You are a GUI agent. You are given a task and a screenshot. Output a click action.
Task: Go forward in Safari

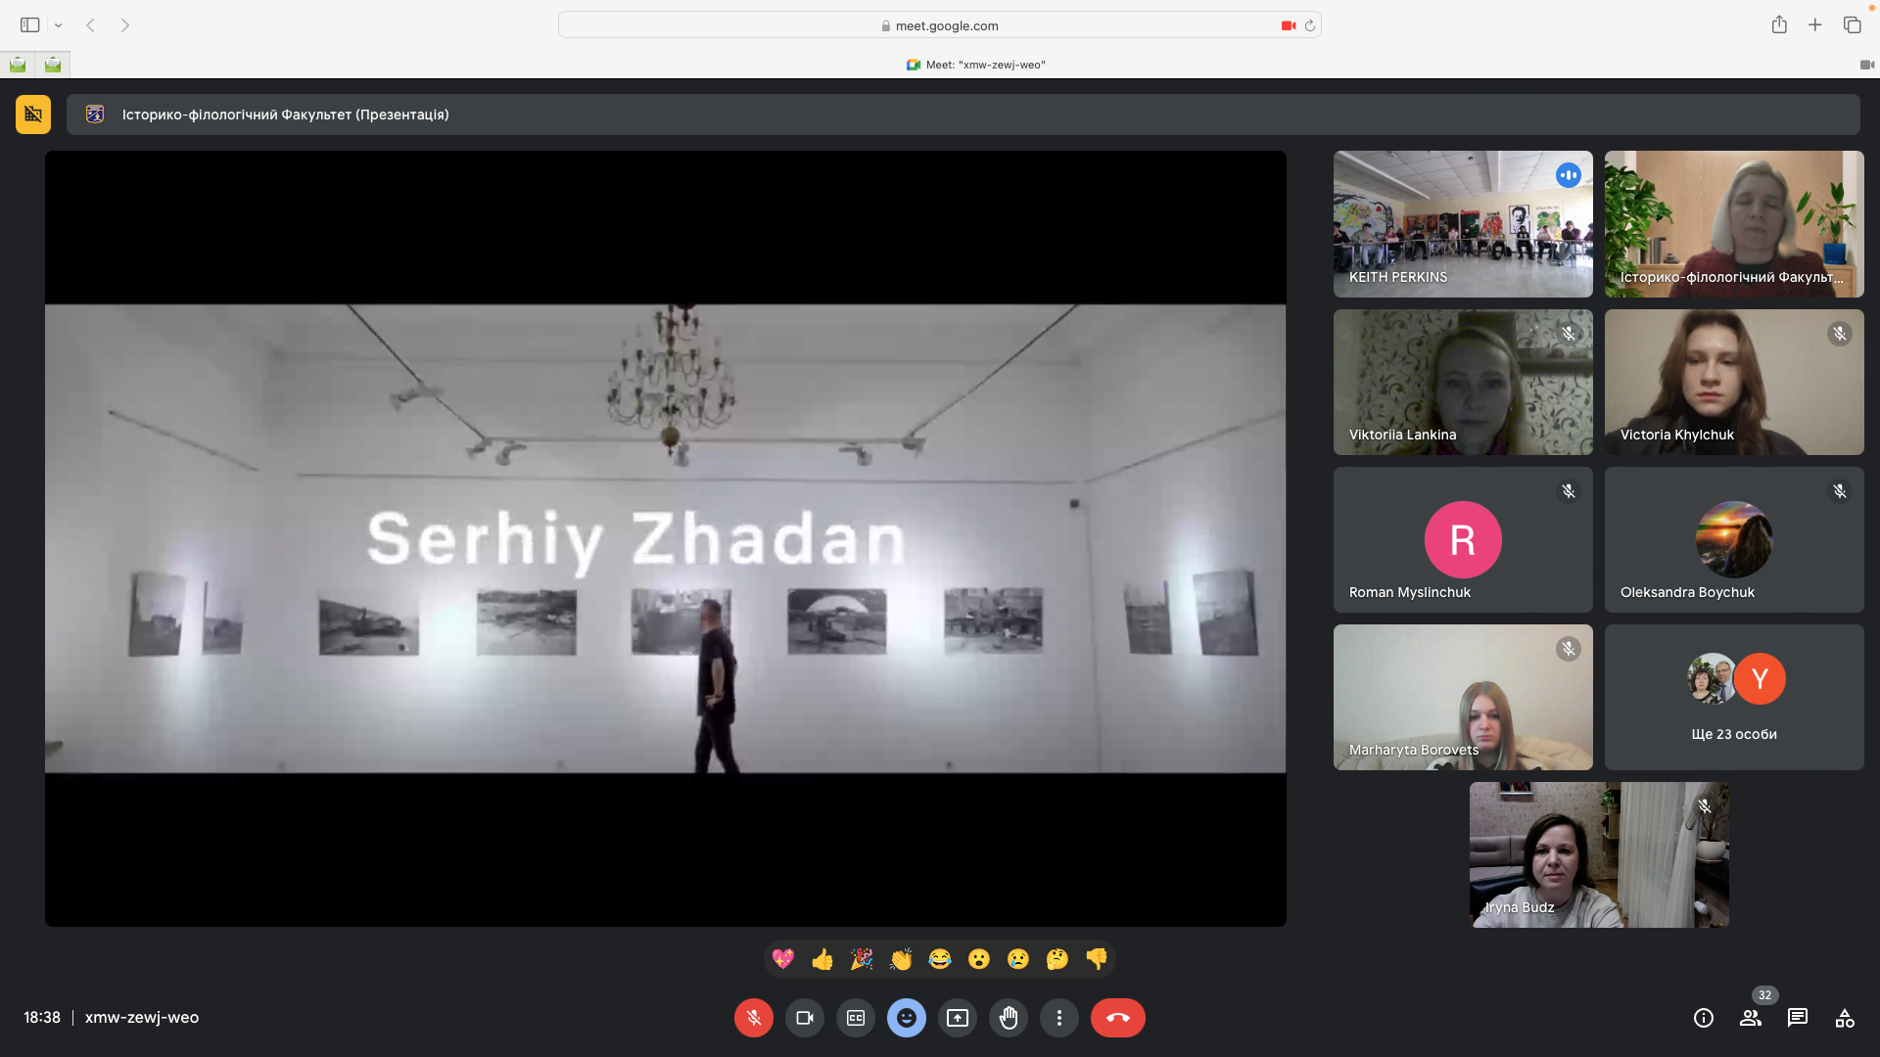coord(125,25)
